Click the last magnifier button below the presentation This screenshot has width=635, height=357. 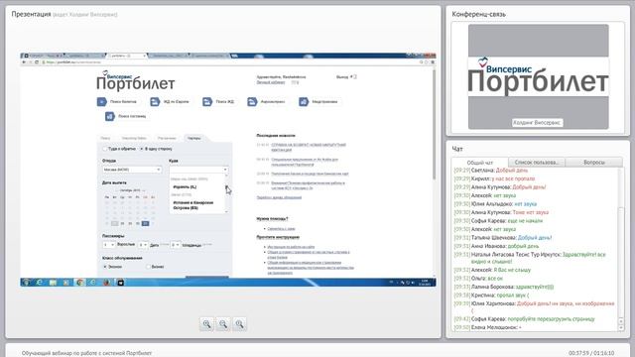(239, 324)
